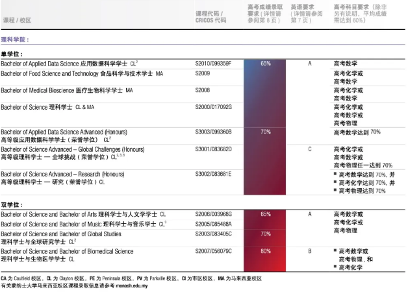Click Bachelor of Food Science and Technology row
The height and width of the screenshot is (292, 408).
(x=82, y=75)
